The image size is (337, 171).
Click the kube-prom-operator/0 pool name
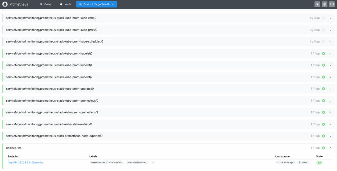point(50,89)
